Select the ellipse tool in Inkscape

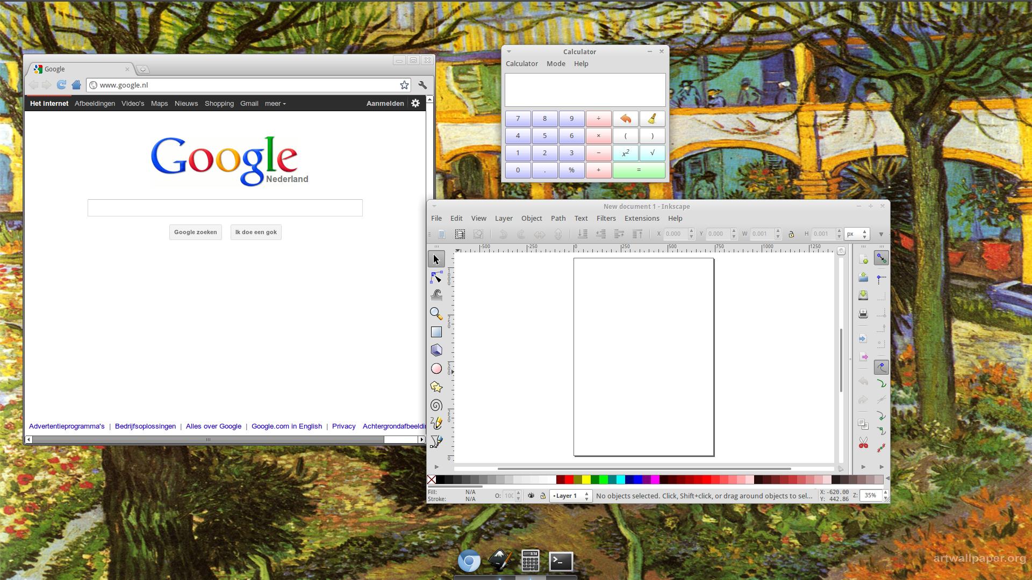[436, 368]
